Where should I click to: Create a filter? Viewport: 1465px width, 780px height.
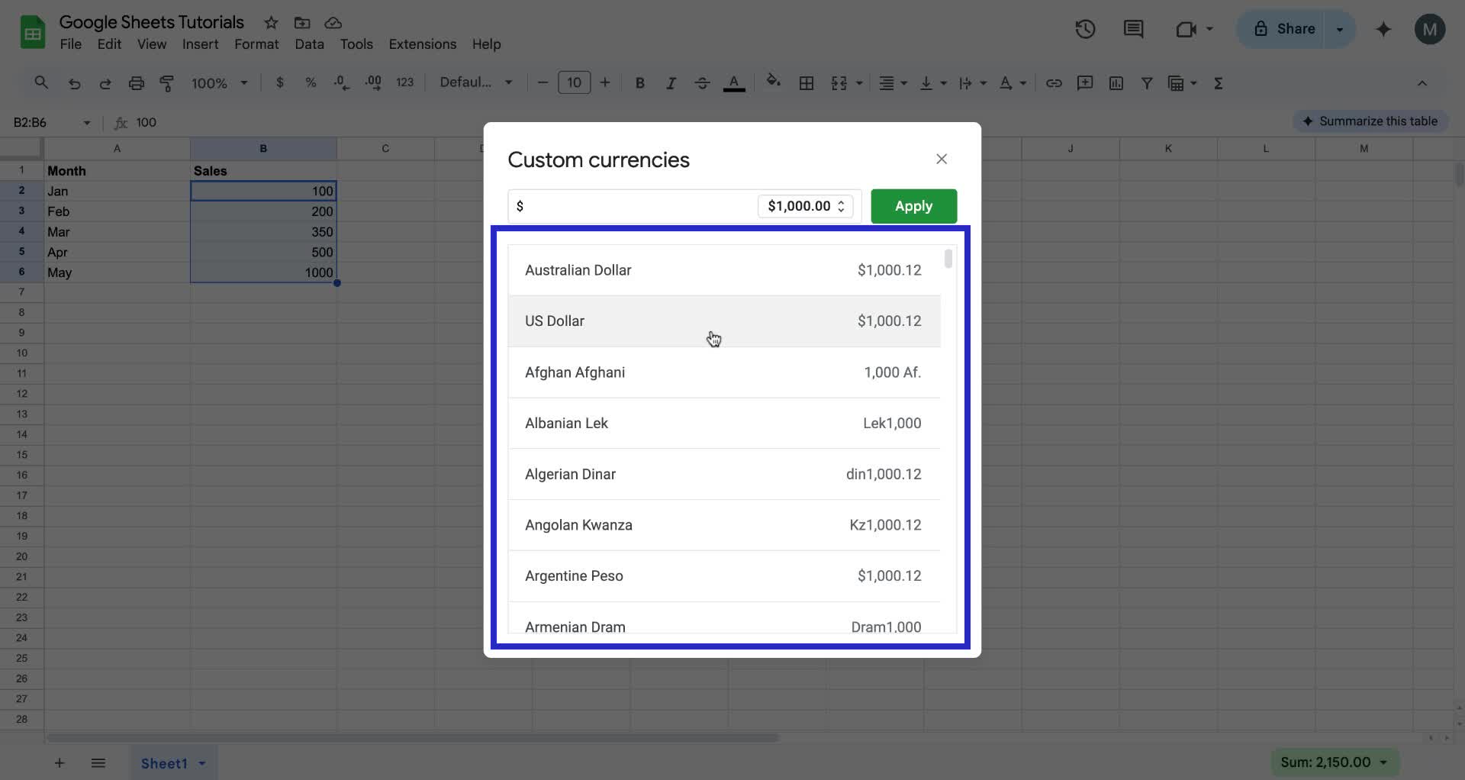(1148, 82)
